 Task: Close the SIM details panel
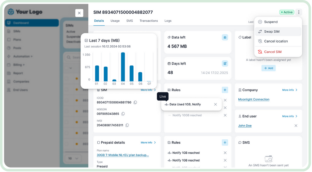pos(79,13)
